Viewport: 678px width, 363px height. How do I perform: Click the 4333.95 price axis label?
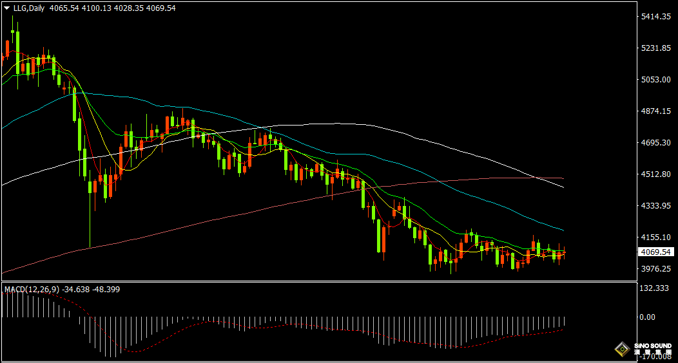point(656,206)
